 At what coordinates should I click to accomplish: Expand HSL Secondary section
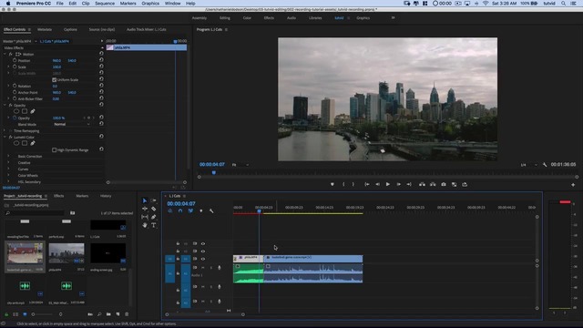(x=8, y=181)
